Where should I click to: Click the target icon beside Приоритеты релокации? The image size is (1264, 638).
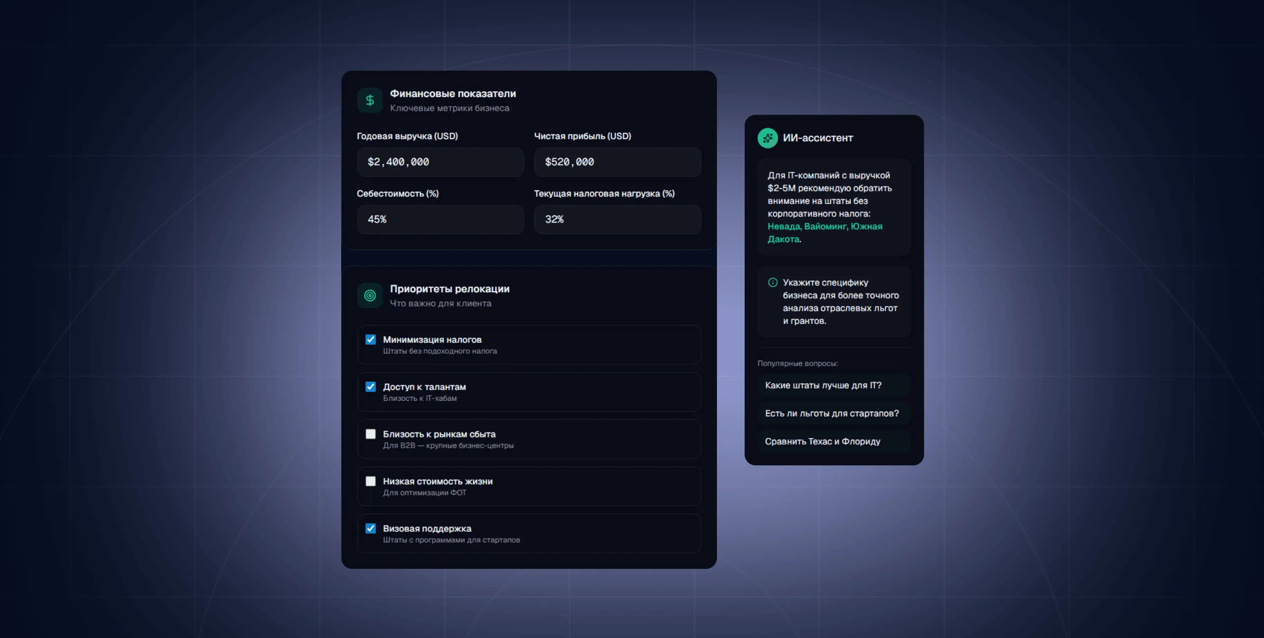[370, 296]
